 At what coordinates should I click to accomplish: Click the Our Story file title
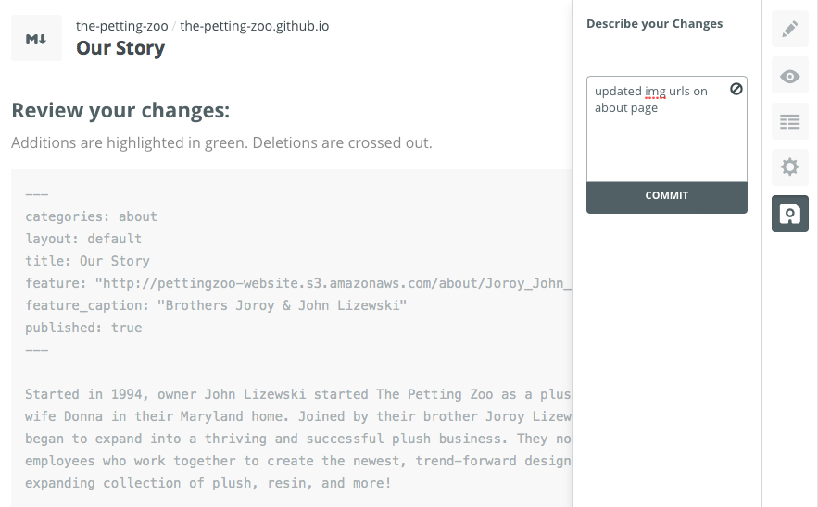tap(120, 48)
